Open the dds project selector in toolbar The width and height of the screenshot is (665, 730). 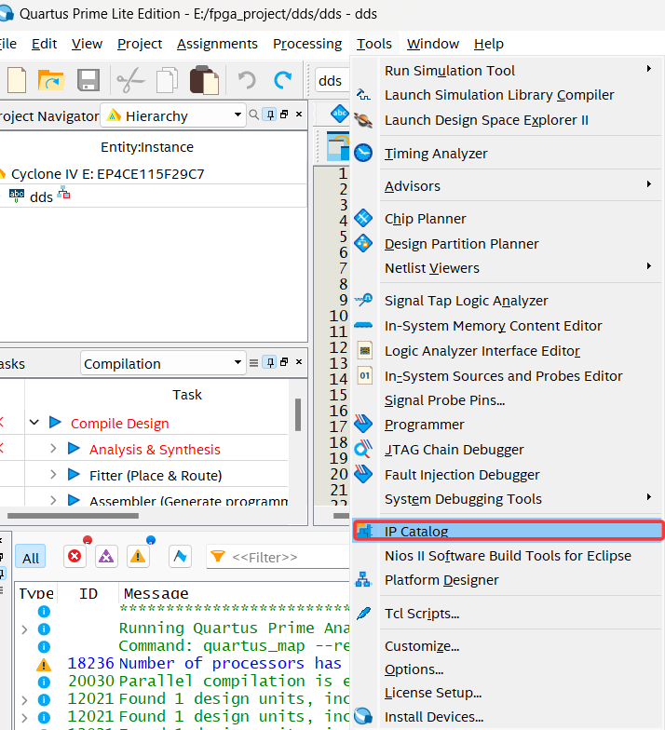[x=332, y=80]
